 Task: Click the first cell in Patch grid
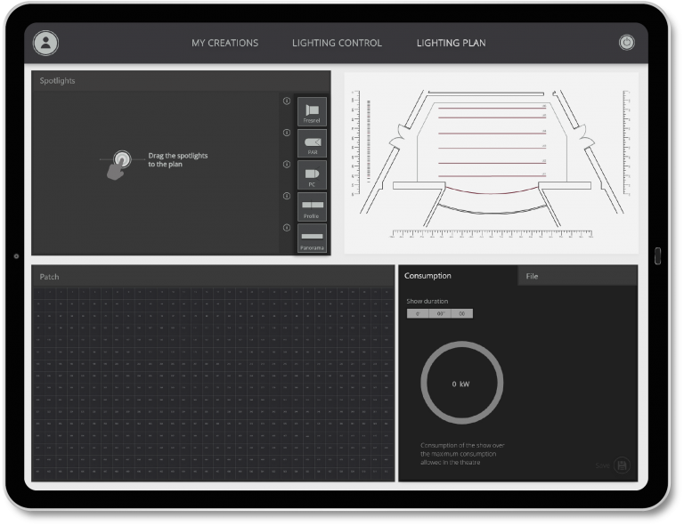[39, 293]
